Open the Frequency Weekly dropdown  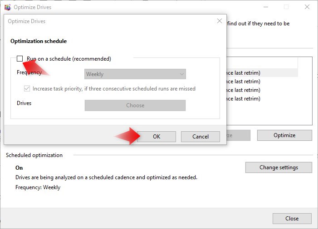135,74
